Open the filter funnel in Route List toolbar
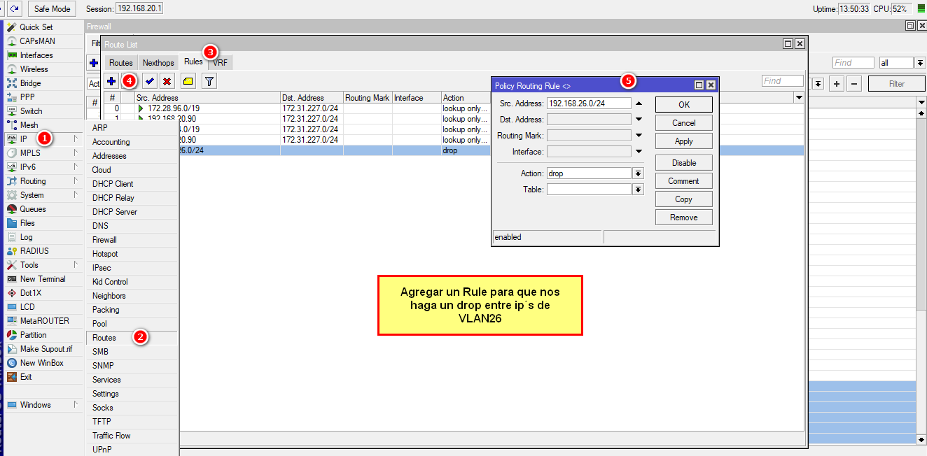Image resolution: width=927 pixels, height=456 pixels. point(209,81)
